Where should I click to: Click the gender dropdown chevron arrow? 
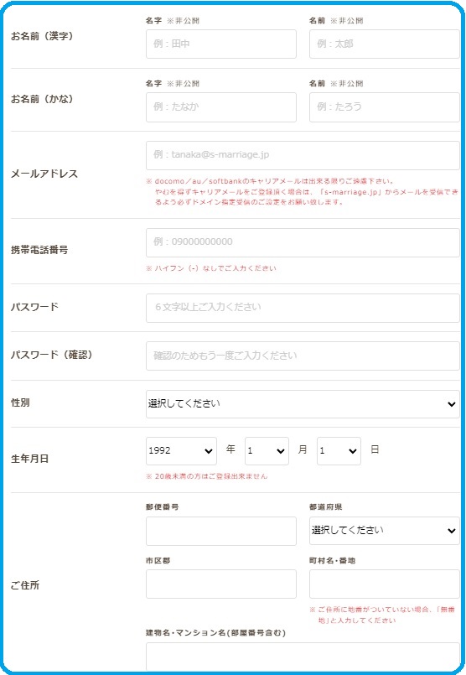(452, 404)
